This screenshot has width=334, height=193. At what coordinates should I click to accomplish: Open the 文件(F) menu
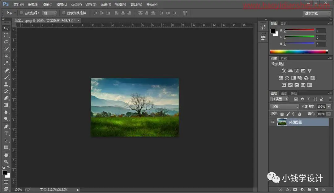19,4
